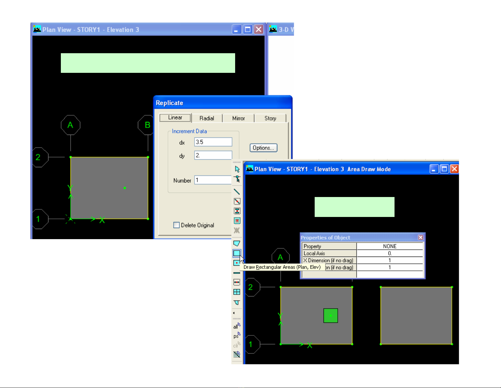Expand the toolbar's small left arrow

click(x=234, y=313)
